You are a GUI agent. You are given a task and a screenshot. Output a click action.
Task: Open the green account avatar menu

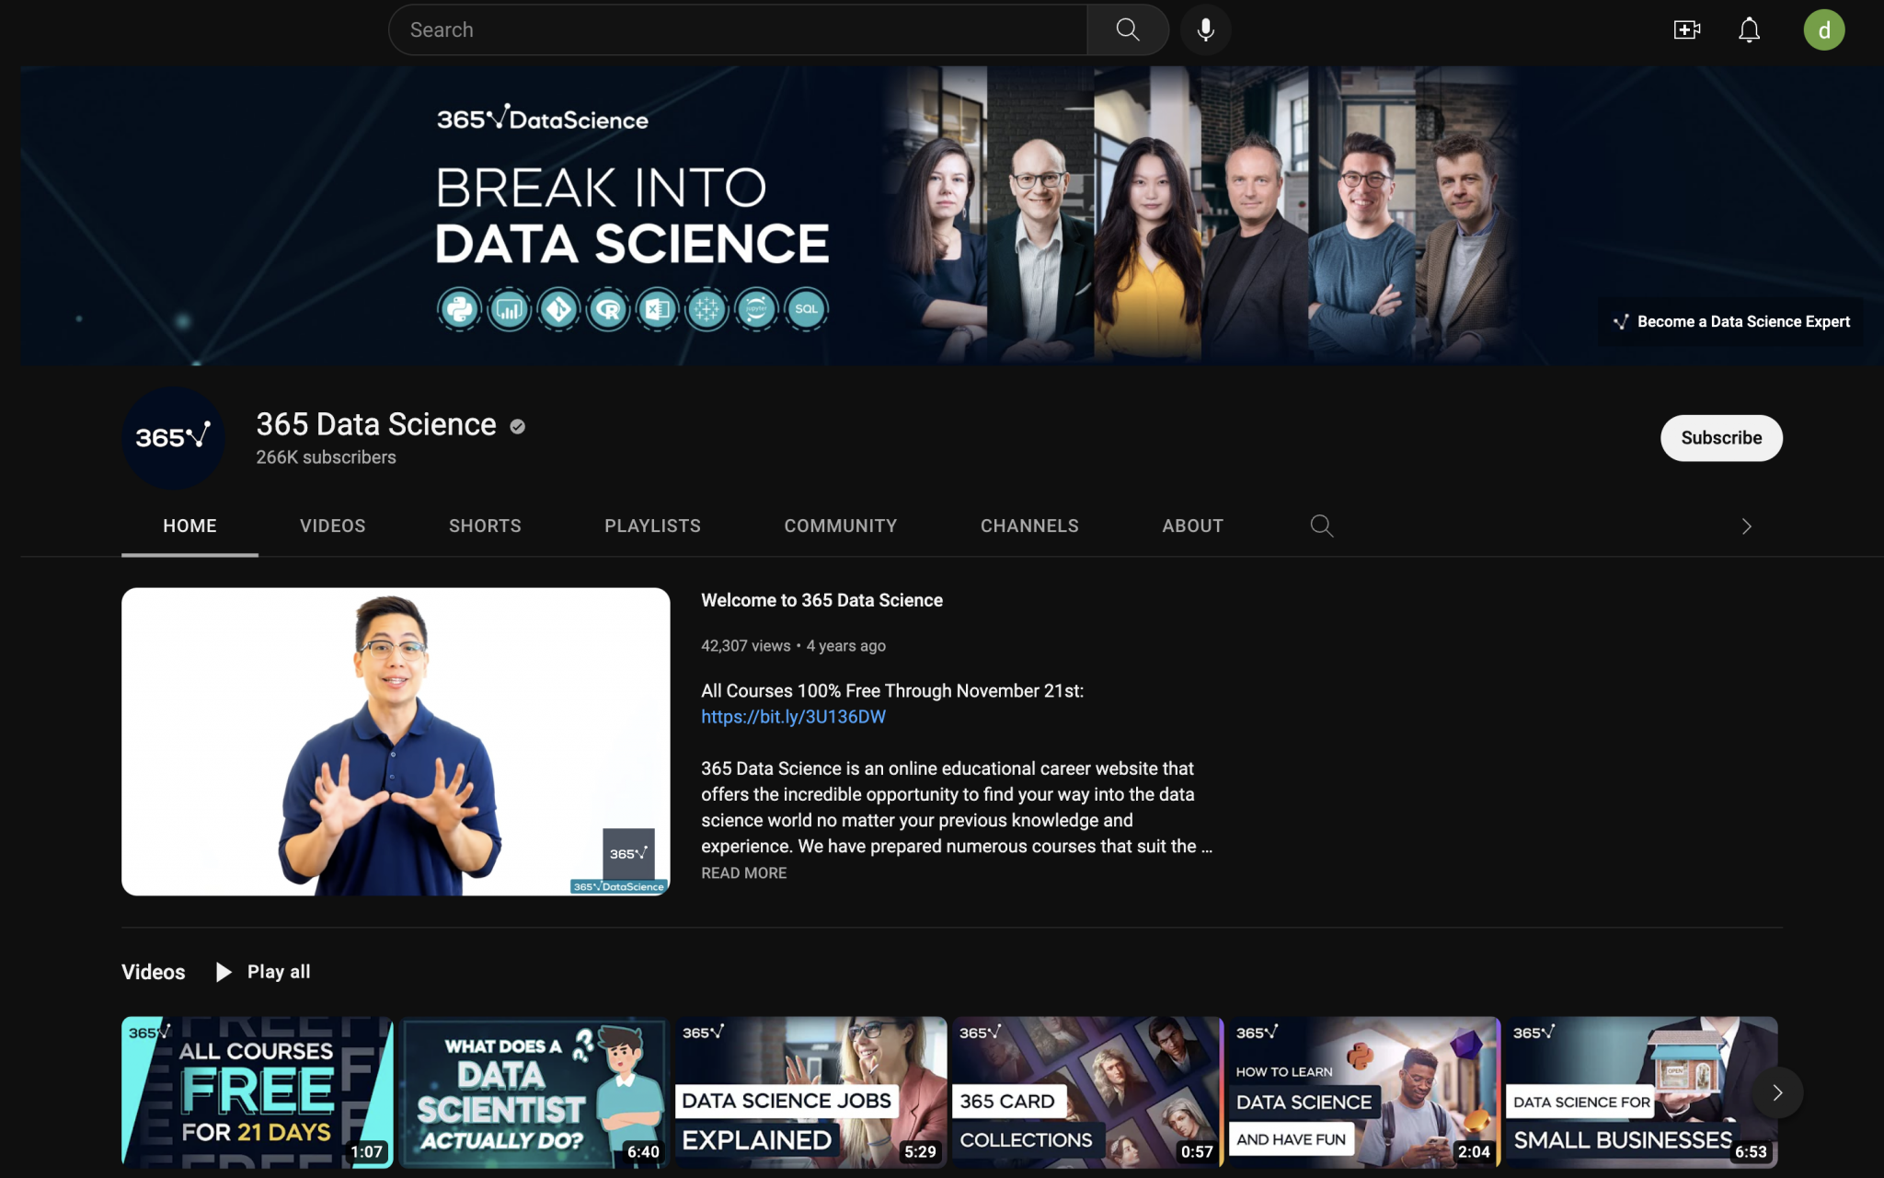click(1823, 29)
